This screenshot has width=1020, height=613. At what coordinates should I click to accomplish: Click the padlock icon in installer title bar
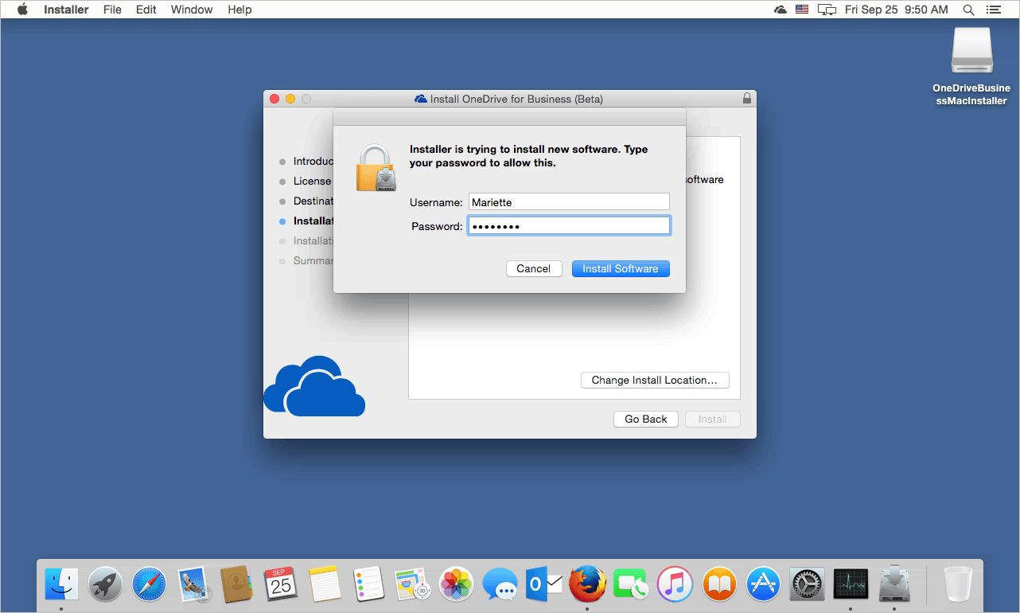(x=746, y=99)
